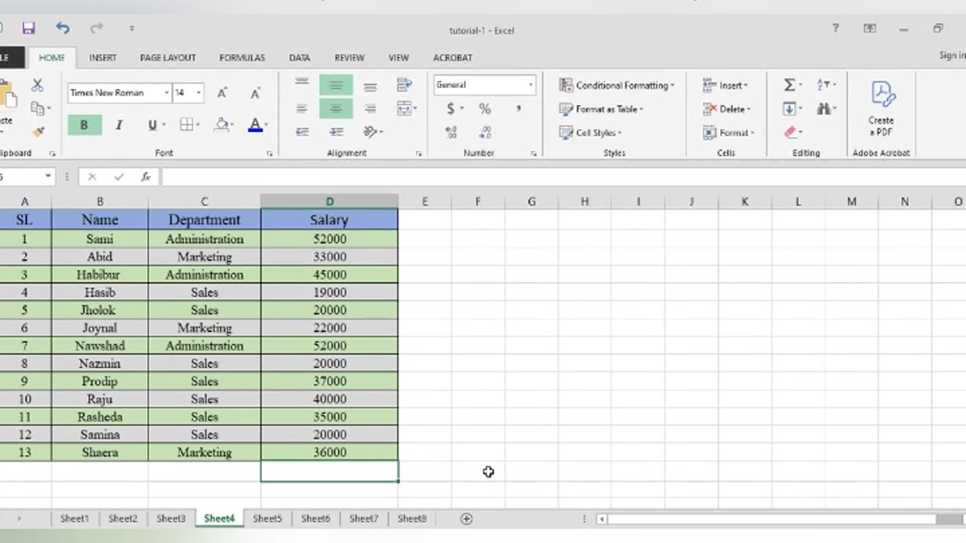Click the Redo arrow icon
The height and width of the screenshot is (543, 966).
click(x=97, y=29)
